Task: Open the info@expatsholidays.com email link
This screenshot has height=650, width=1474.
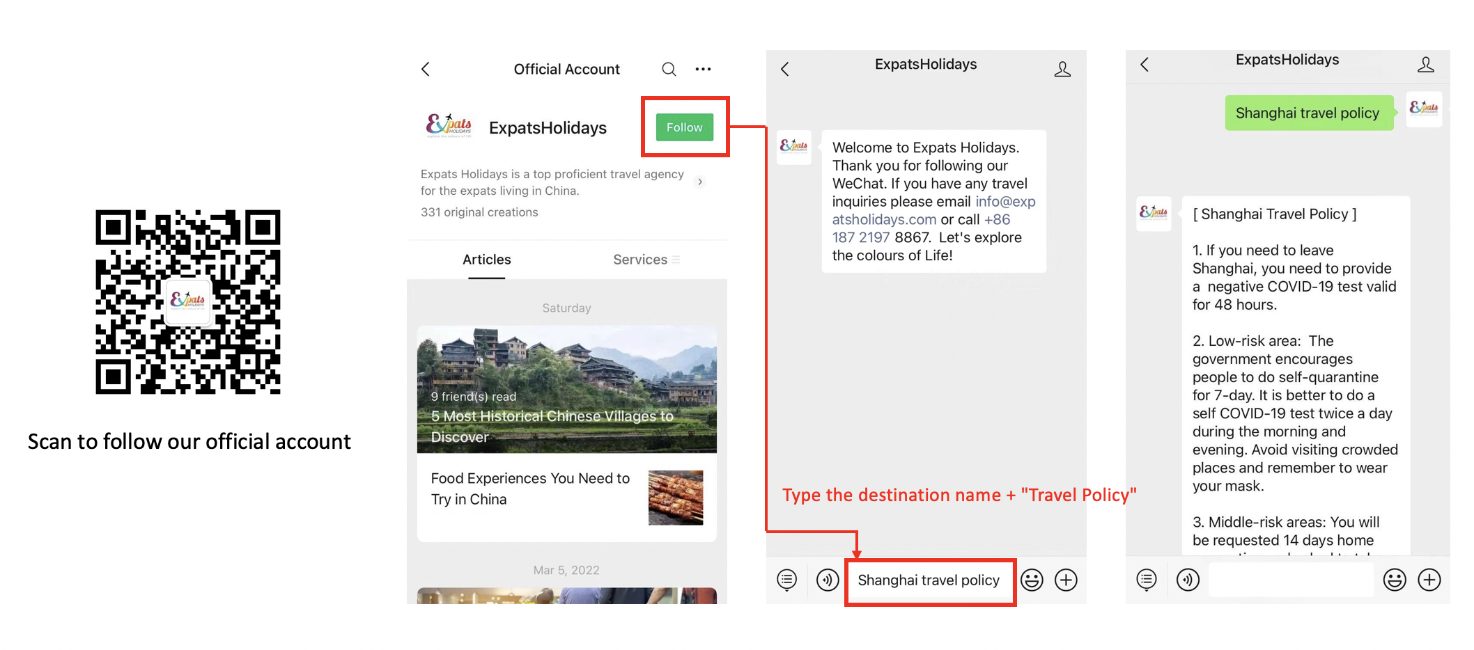Action: pos(933,210)
